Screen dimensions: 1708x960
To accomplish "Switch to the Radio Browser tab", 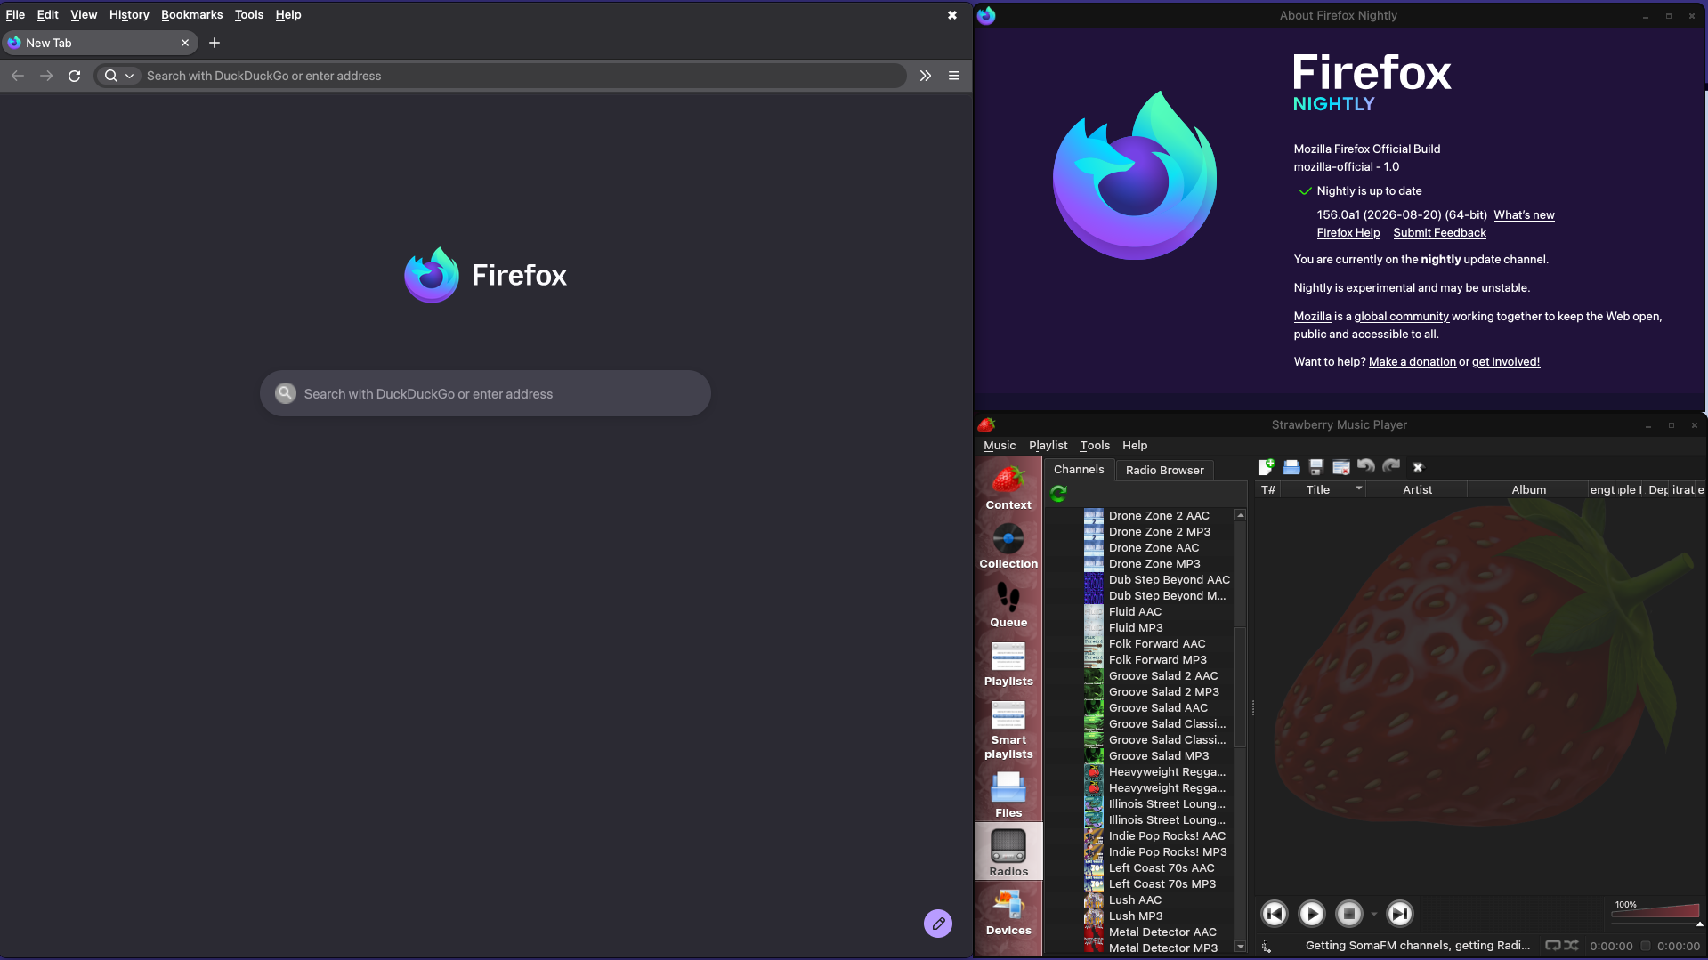I will [1164, 470].
